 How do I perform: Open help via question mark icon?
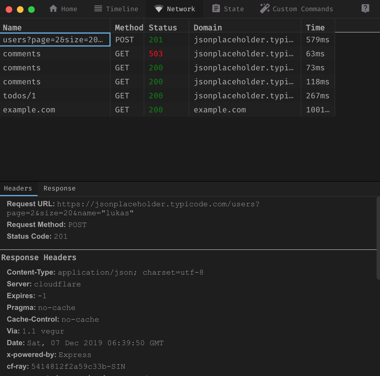(365, 9)
